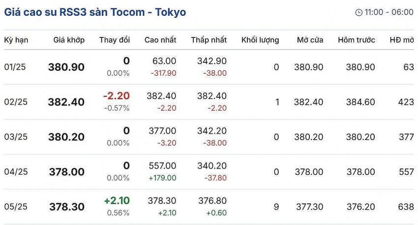Open the 05/25 contract term
The height and width of the screenshot is (225, 418).
17,207
